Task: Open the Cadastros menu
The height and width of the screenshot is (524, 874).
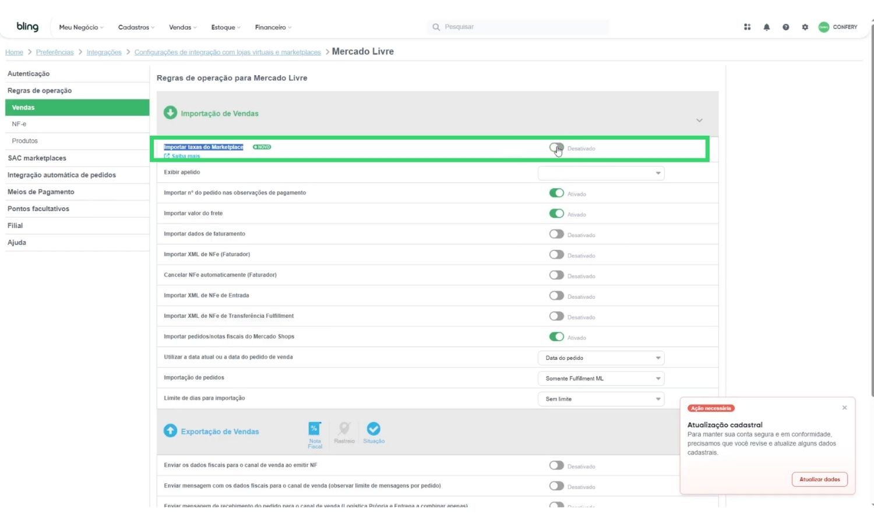Action: tap(136, 27)
